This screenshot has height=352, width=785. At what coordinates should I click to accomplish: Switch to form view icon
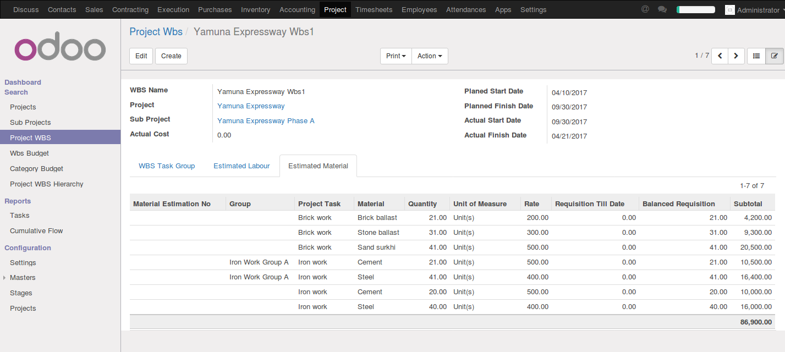775,56
